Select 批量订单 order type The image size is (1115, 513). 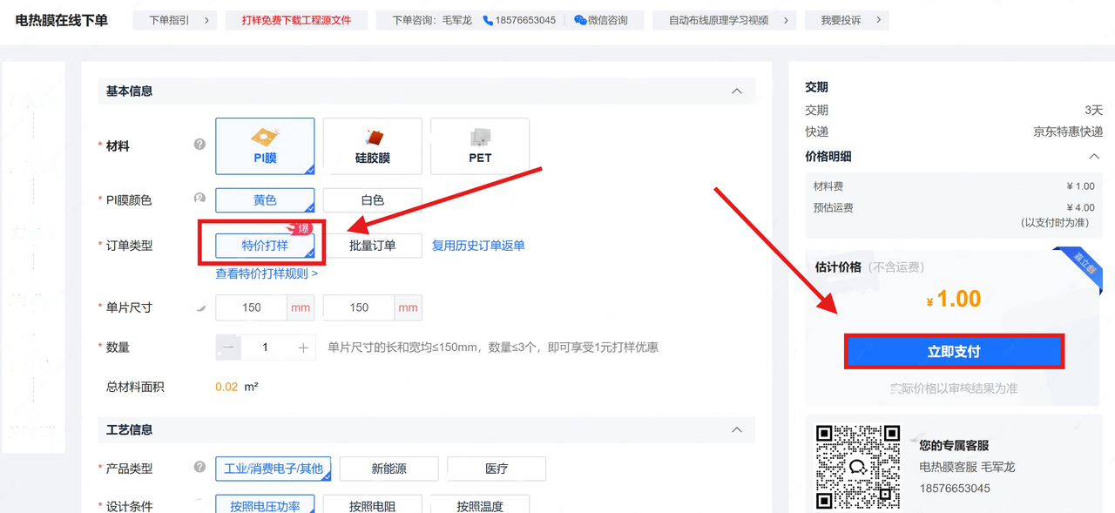(x=372, y=246)
